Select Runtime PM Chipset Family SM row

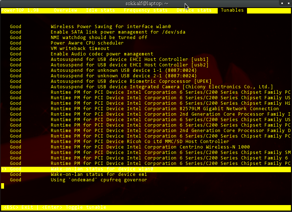point(146,153)
